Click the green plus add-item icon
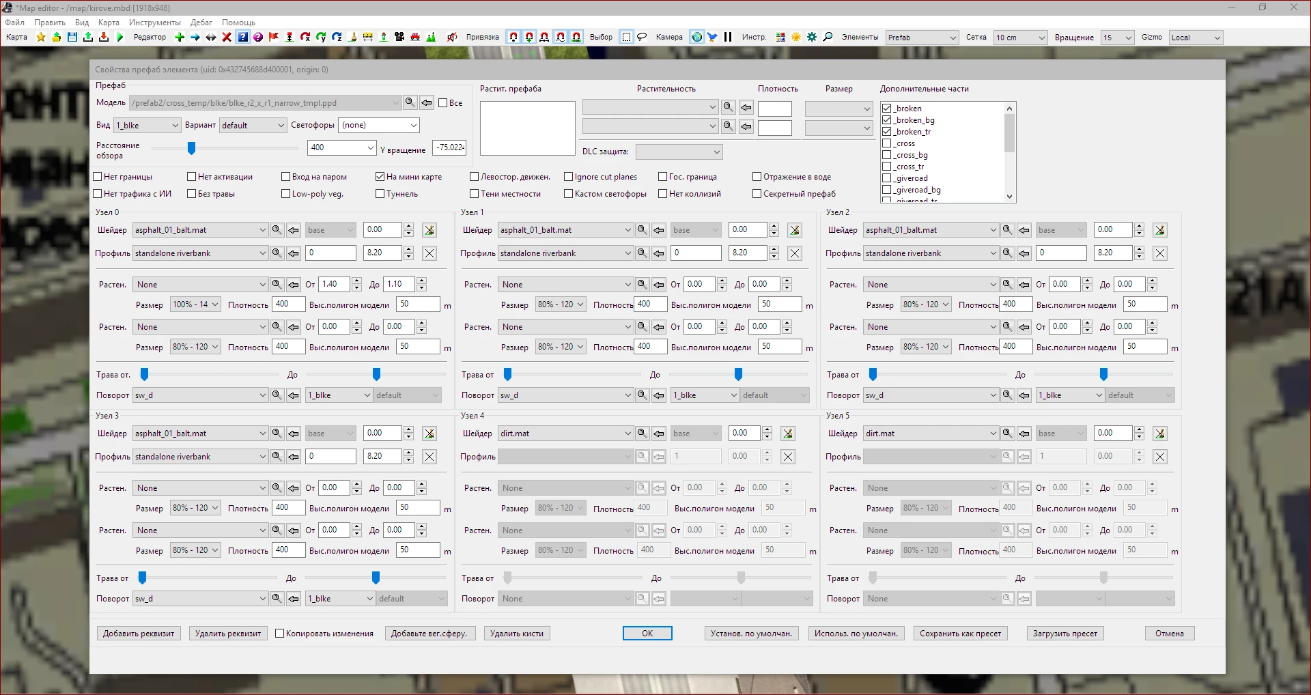Screen dimensions: 1311x695 click(180, 37)
